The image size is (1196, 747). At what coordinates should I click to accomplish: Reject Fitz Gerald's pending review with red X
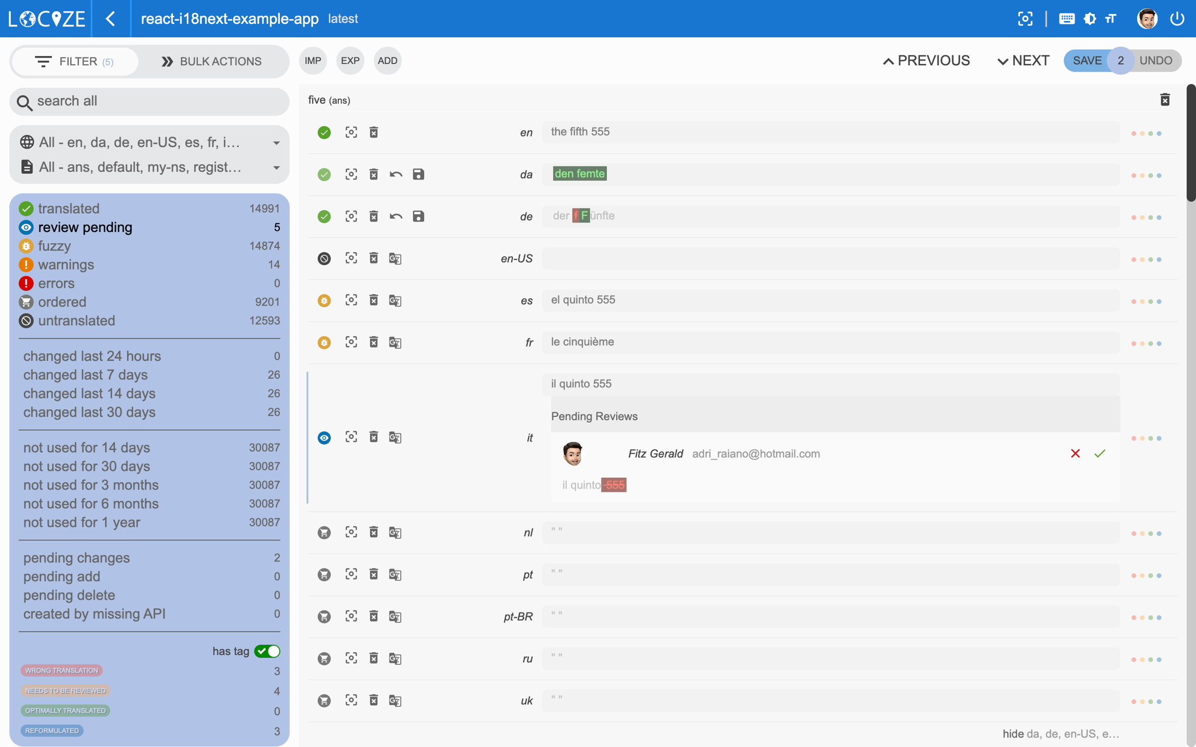click(x=1075, y=453)
